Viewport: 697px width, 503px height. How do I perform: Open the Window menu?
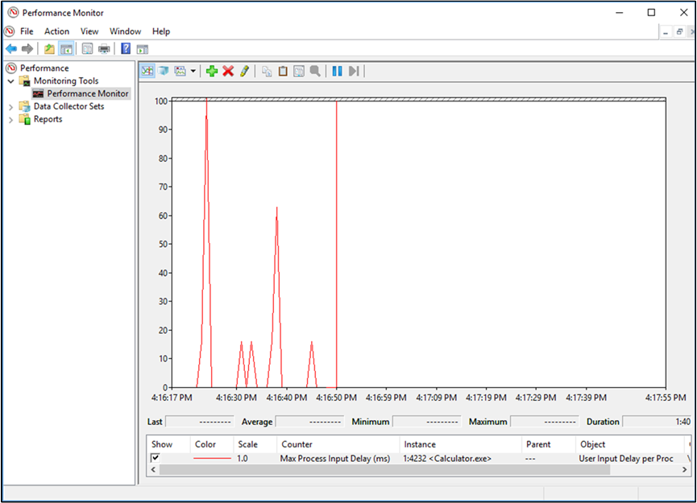click(x=125, y=31)
